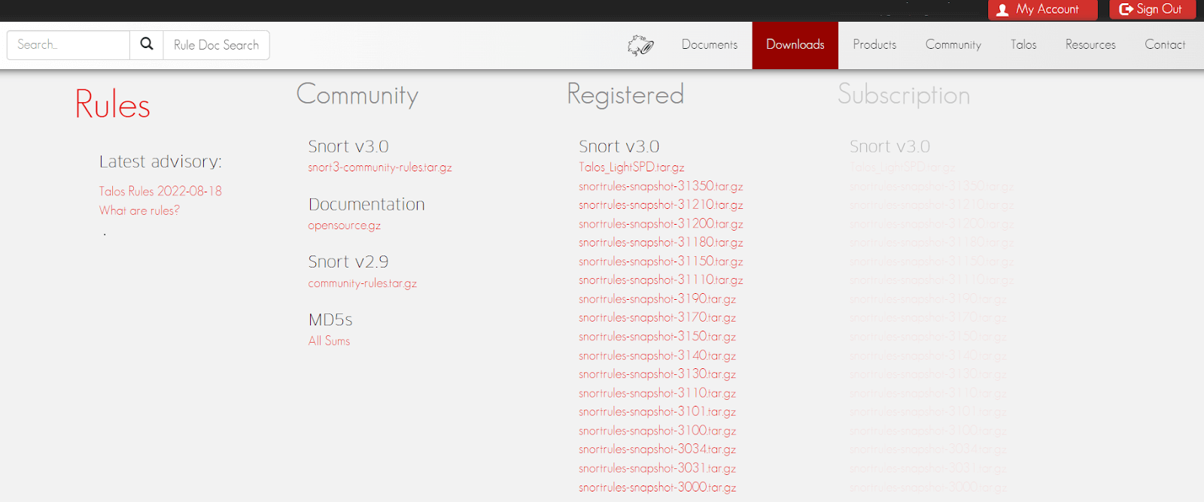
Task: Click the Community column heading text
Action: pyautogui.click(x=357, y=95)
